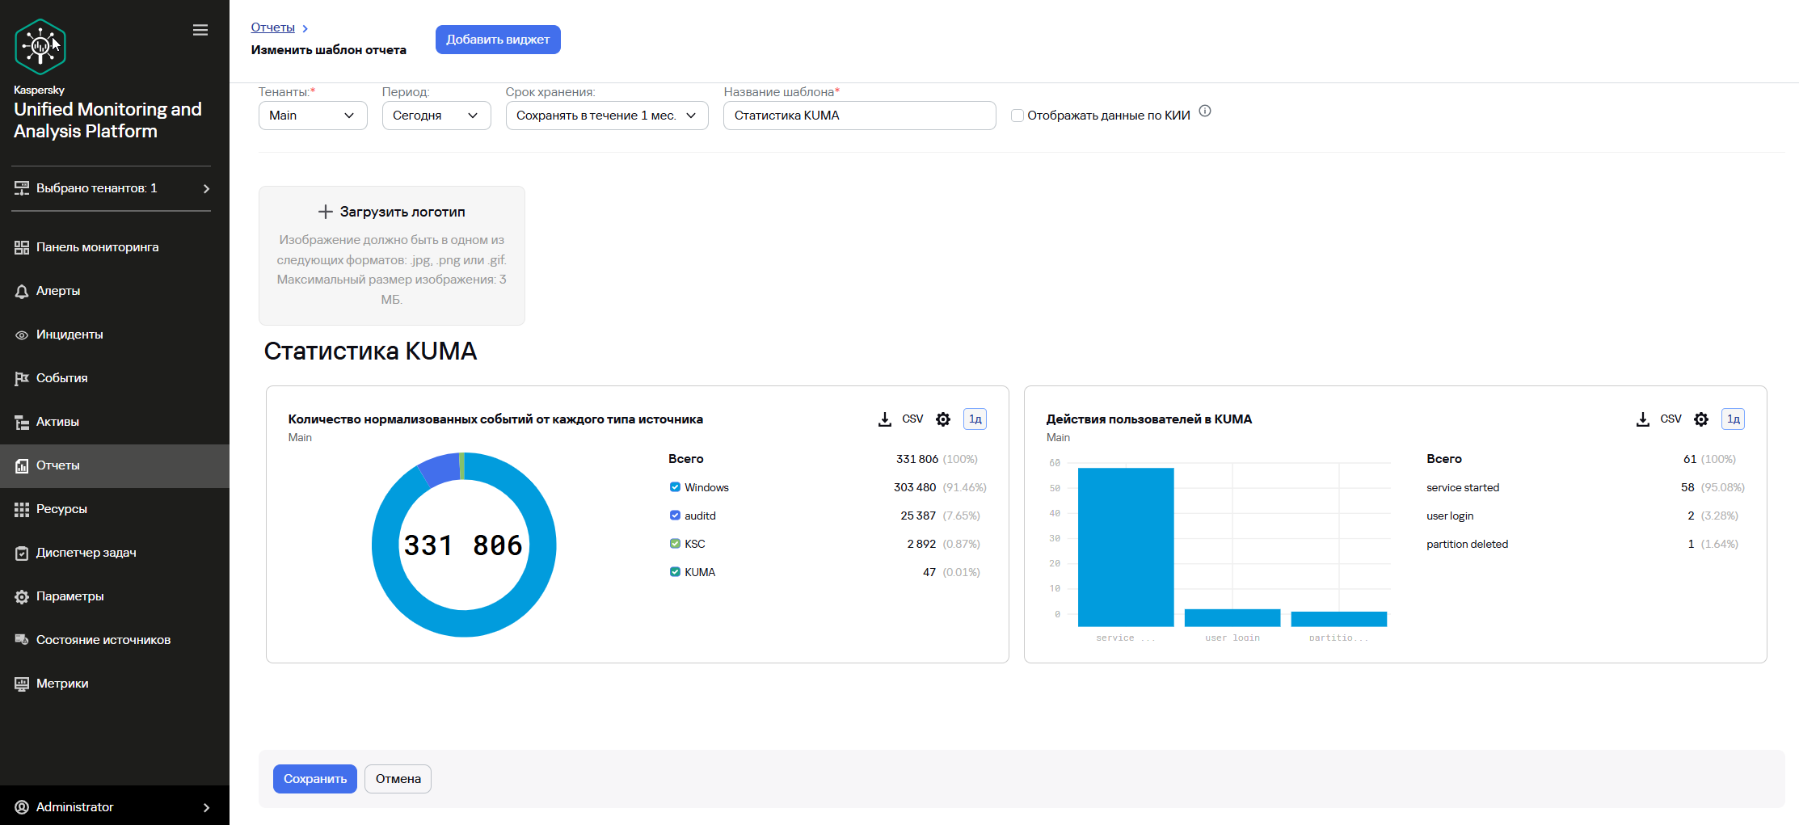Go to Алерты section

click(x=115, y=291)
